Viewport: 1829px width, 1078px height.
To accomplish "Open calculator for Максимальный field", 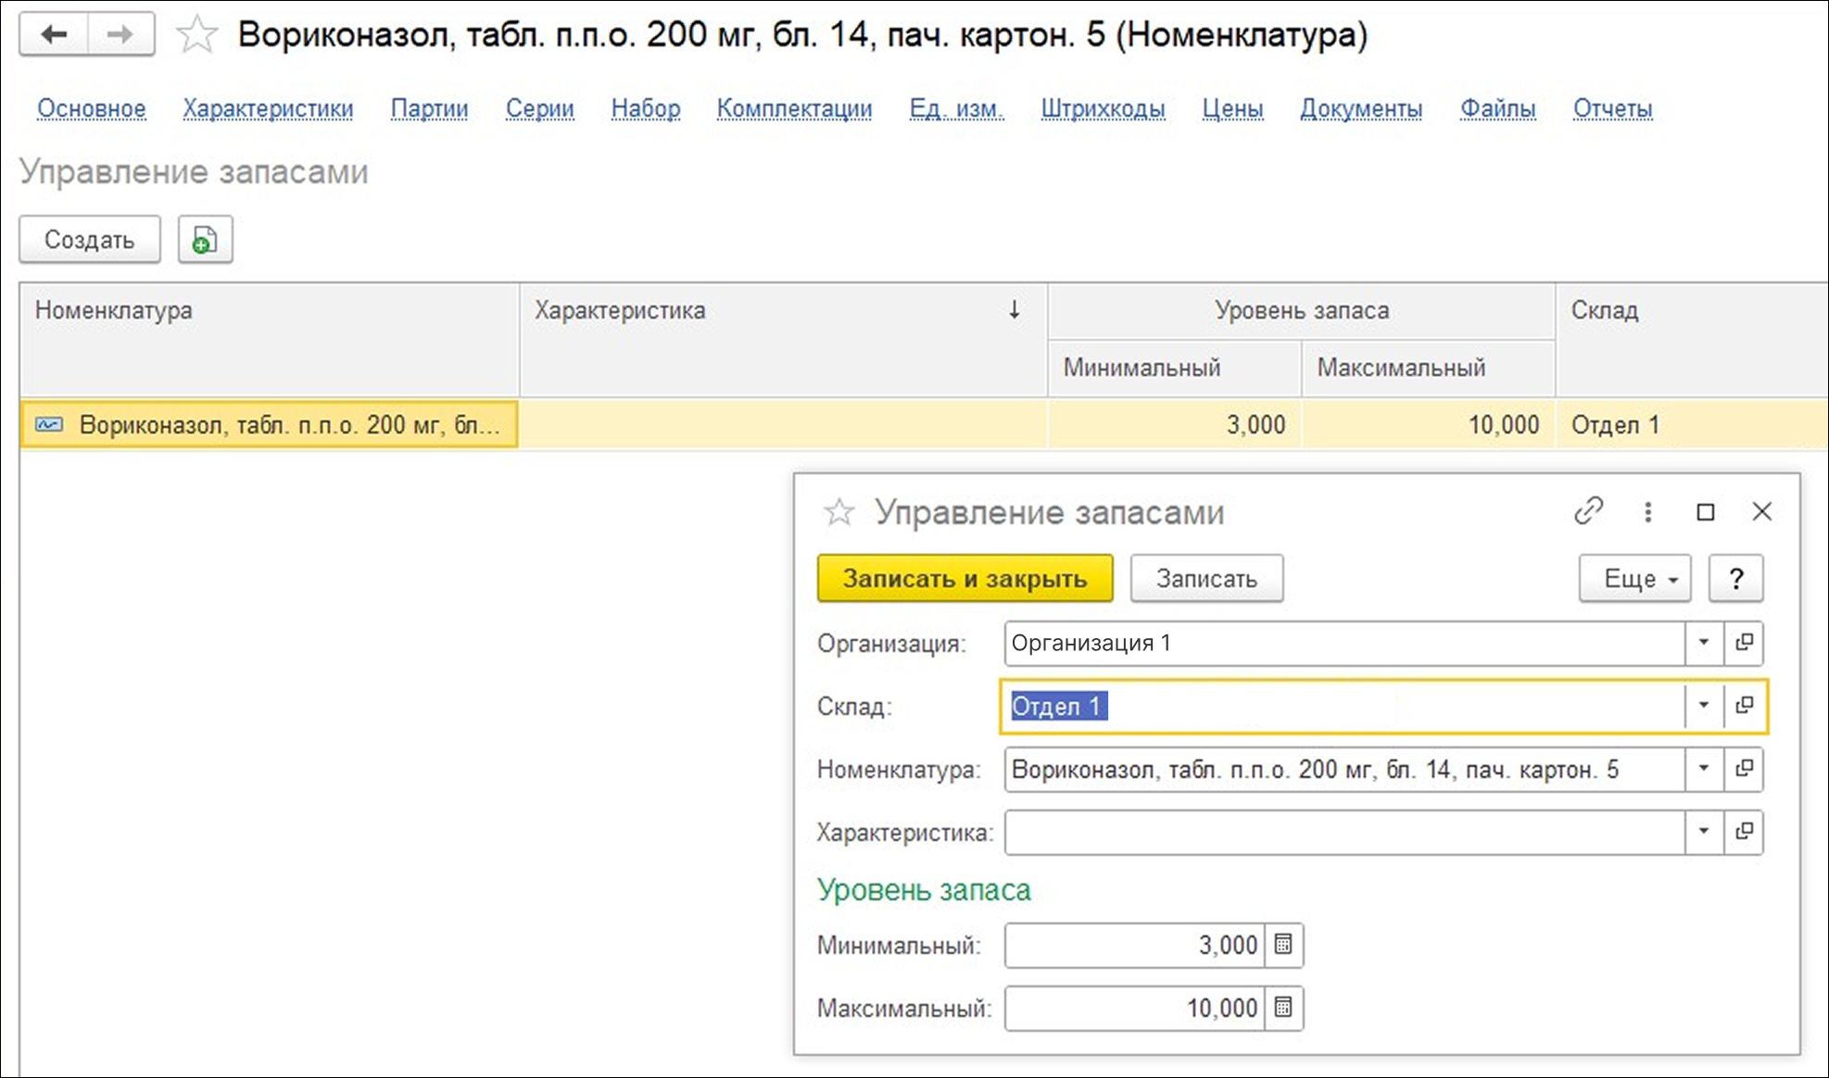I will 1283,1008.
